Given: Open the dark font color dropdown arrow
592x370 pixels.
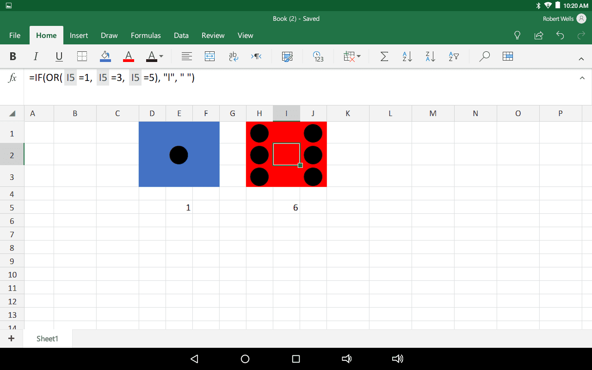Looking at the screenshot, I should 161,56.
